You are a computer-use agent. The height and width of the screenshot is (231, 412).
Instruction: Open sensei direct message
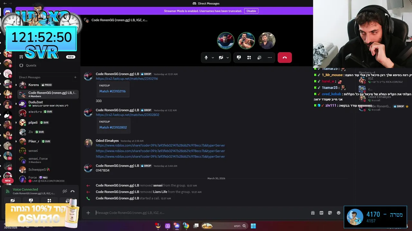[48, 151]
